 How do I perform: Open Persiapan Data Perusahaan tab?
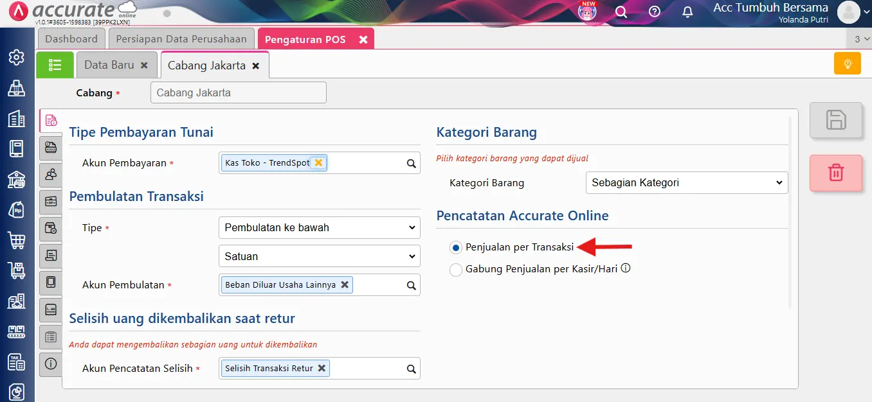(x=181, y=39)
